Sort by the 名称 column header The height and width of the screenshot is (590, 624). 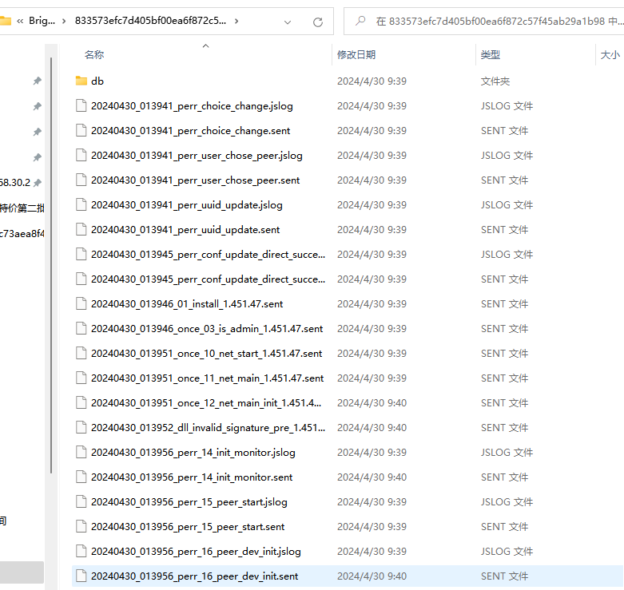coord(94,54)
